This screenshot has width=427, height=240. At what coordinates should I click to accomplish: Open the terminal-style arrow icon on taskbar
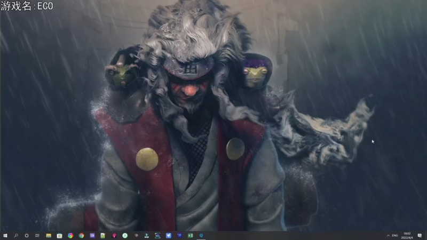click(146, 236)
